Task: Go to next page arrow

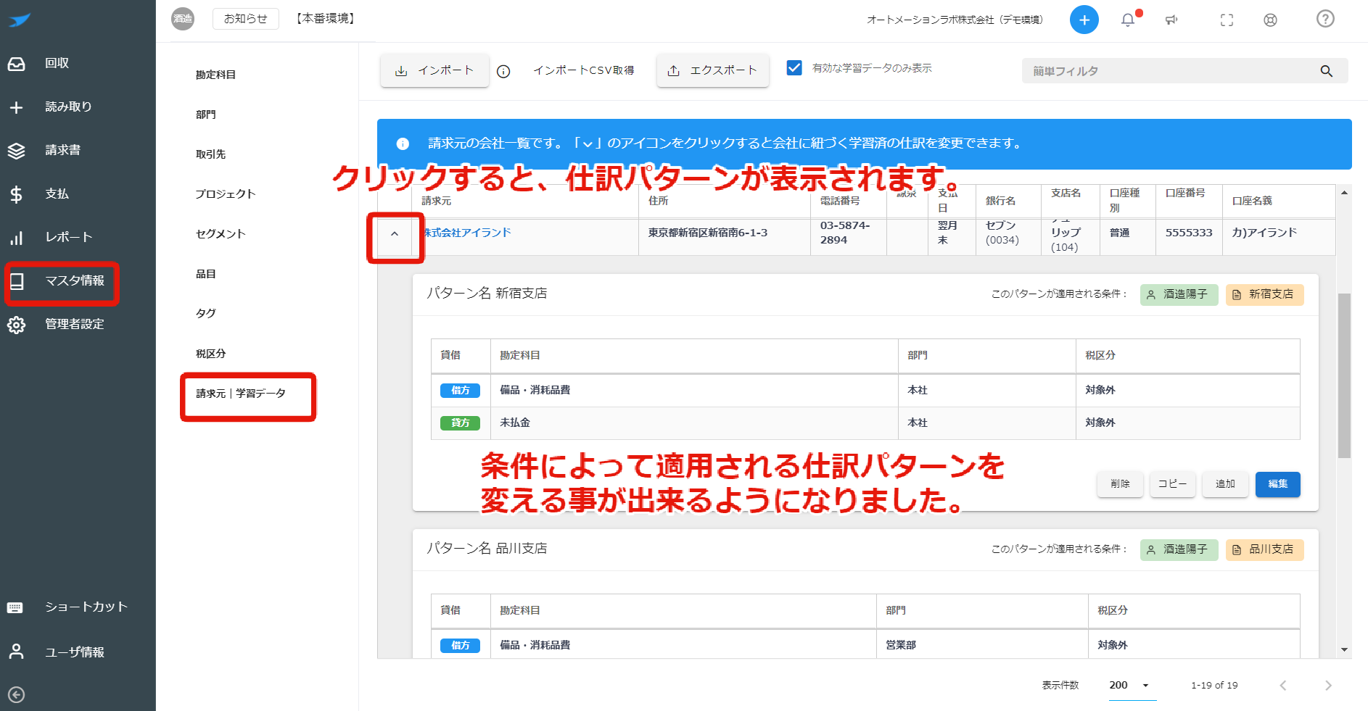Action: pos(1328,685)
